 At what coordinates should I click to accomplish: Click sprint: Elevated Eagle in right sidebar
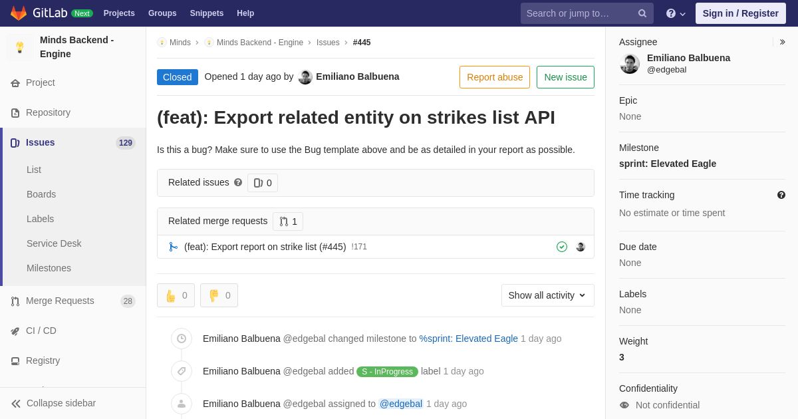point(668,164)
